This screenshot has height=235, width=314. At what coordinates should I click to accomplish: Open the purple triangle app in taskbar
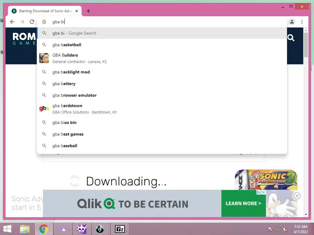pyautogui.click(x=63, y=229)
